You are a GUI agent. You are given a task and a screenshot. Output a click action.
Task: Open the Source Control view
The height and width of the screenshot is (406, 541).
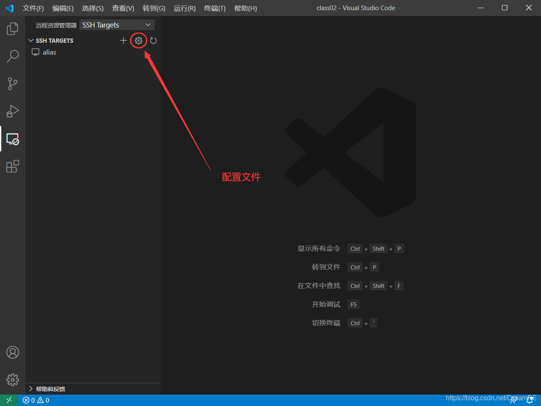click(x=13, y=83)
